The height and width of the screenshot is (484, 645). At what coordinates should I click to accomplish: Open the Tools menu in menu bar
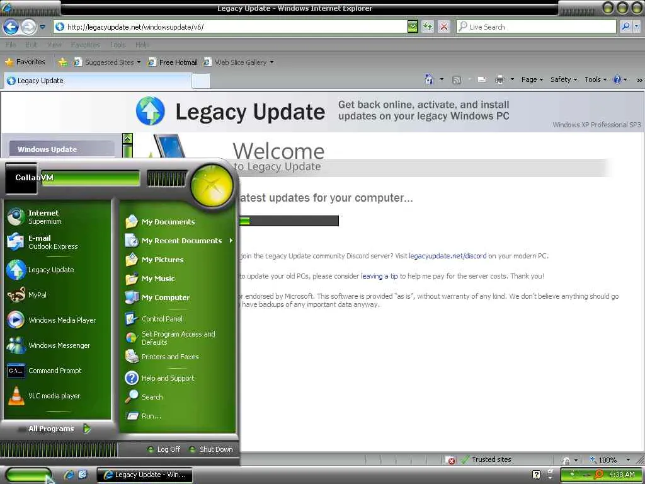click(x=118, y=45)
